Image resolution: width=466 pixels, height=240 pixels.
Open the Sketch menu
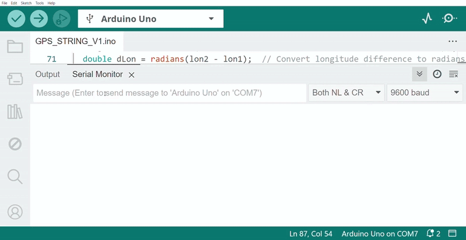26,3
